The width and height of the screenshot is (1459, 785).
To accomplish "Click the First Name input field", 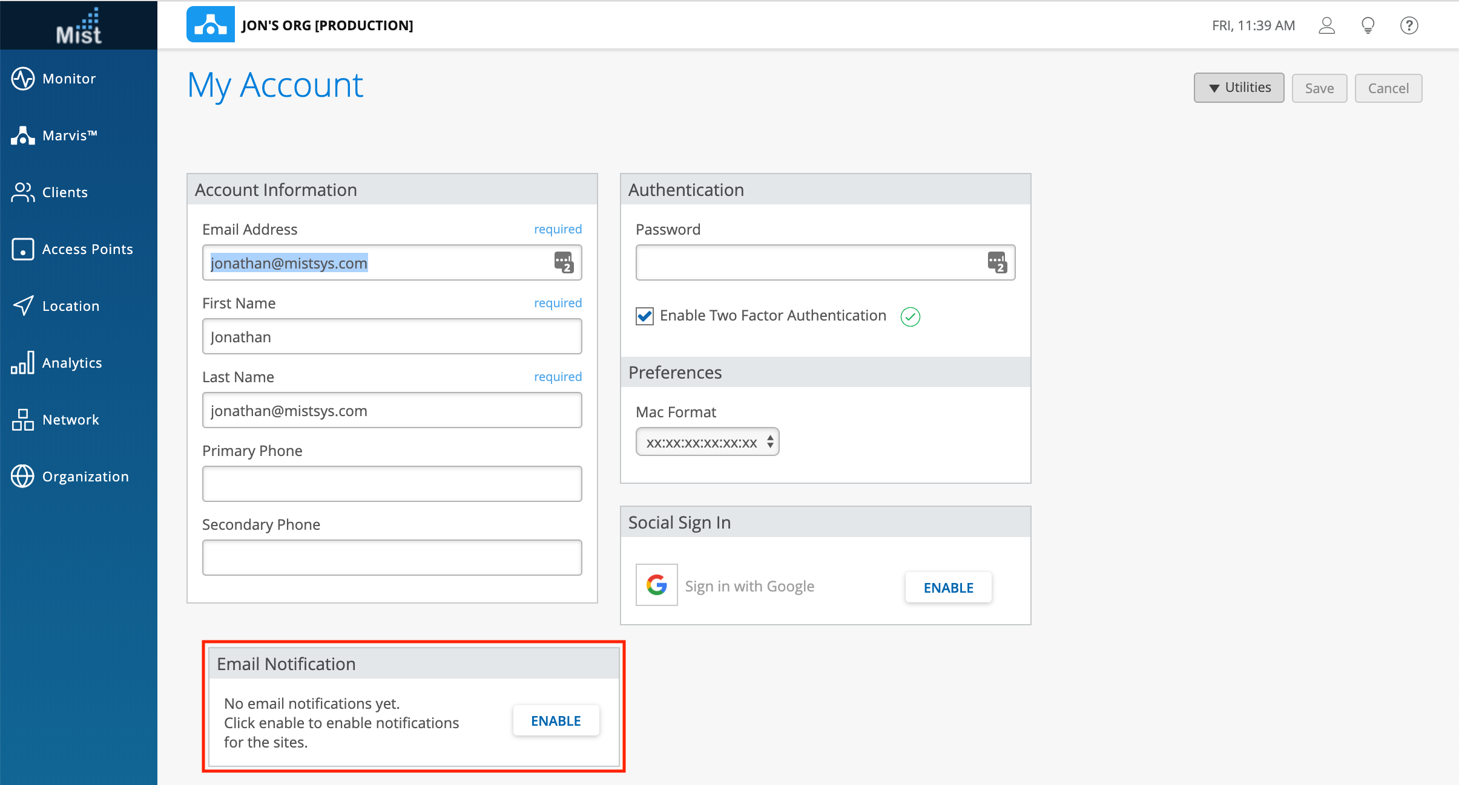I will tap(392, 337).
